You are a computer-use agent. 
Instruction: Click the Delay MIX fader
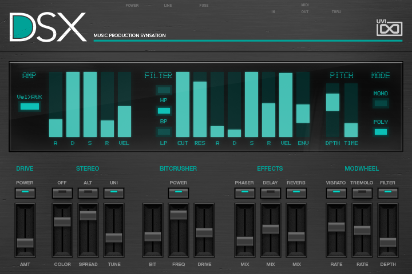point(270,229)
